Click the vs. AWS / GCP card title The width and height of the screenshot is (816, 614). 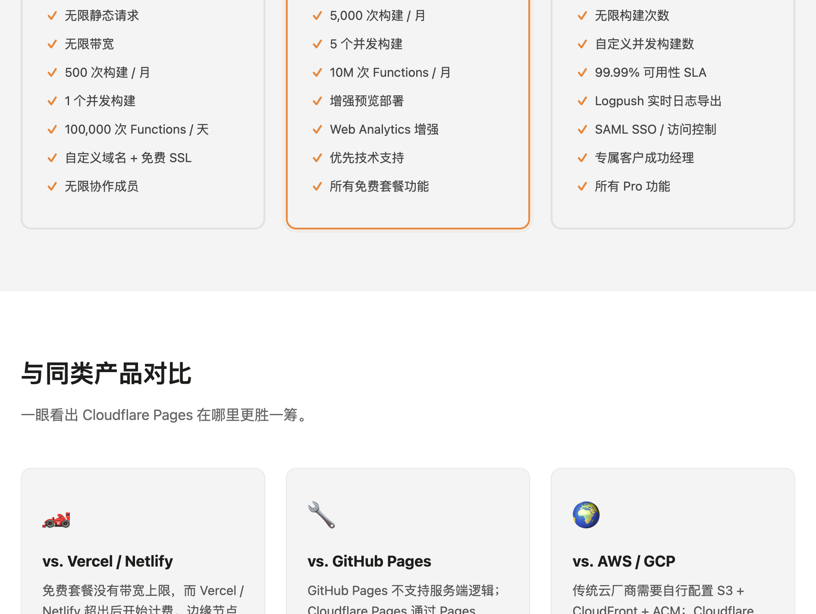coord(624,561)
